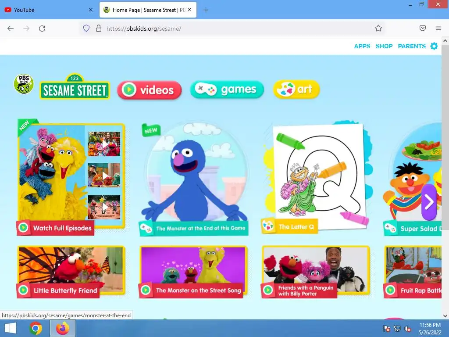Image resolution: width=449 pixels, height=337 pixels.
Task: Click the purple next arrow on carousel
Action: [x=429, y=202]
